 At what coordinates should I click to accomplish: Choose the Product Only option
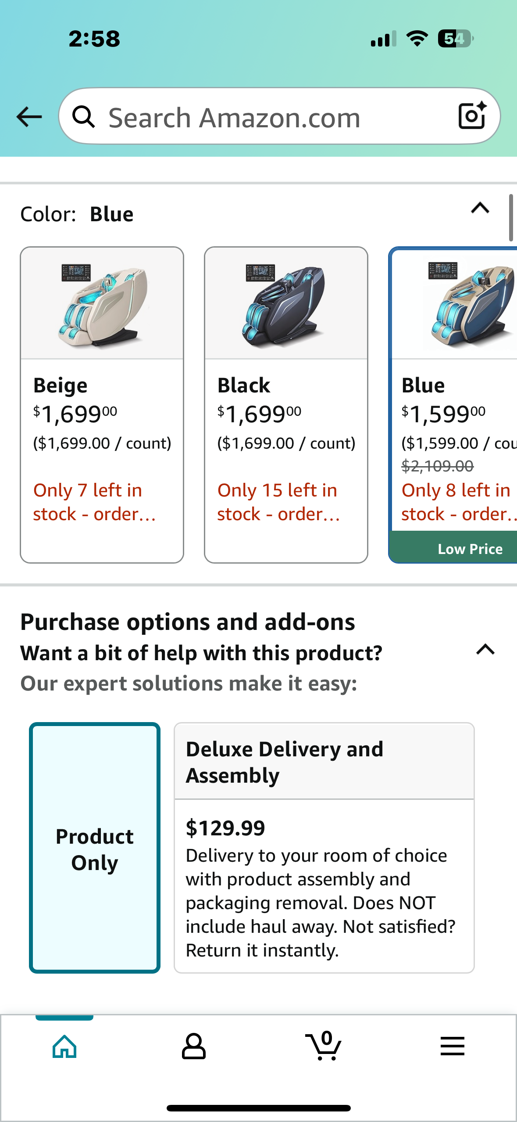click(95, 848)
